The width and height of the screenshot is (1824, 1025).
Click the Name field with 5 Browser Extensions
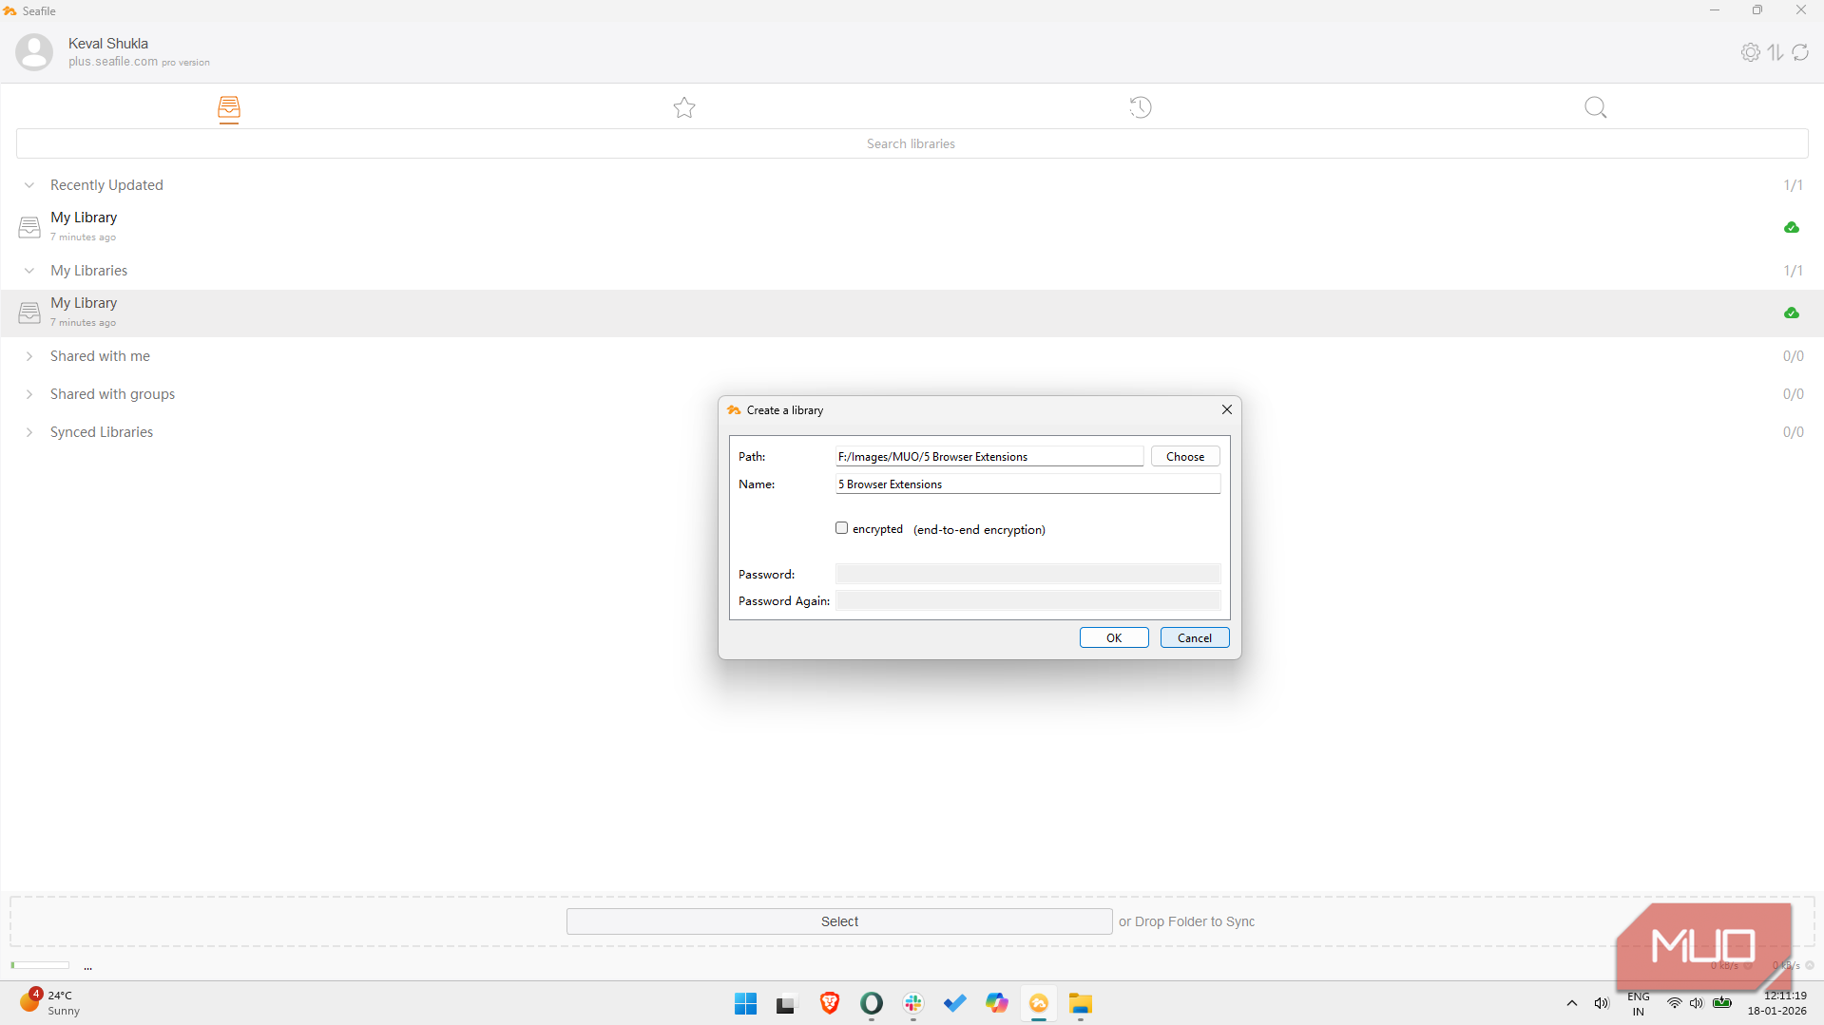[1027, 484]
